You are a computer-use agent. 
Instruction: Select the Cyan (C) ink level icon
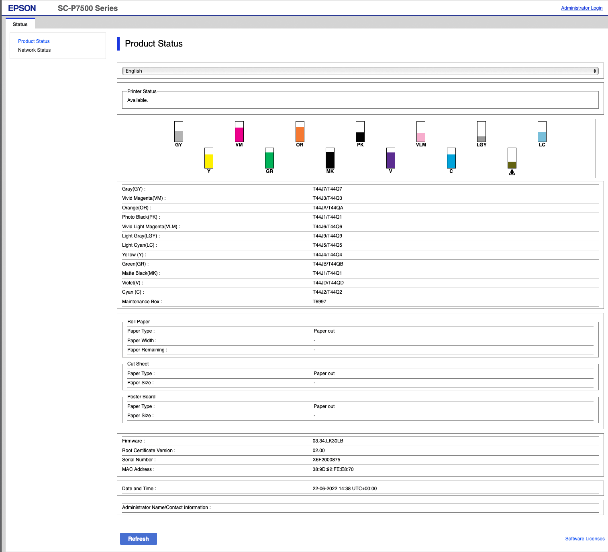pos(451,158)
